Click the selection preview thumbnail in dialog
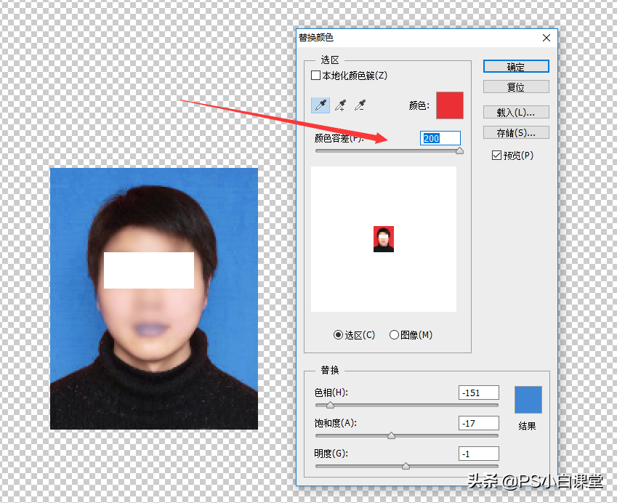This screenshot has width=617, height=503. click(384, 239)
